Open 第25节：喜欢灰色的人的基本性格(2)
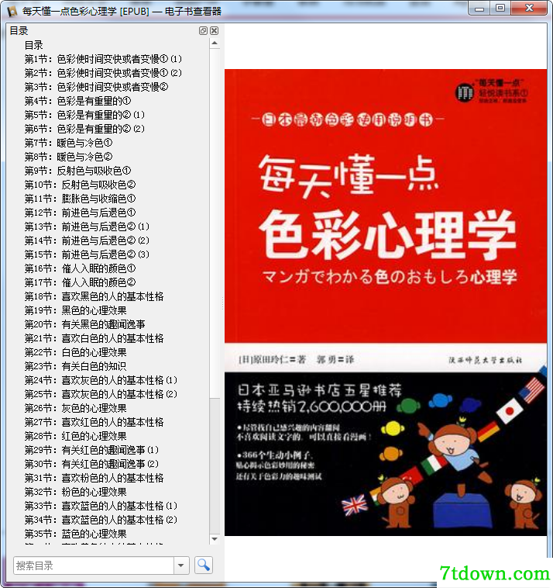The height and width of the screenshot is (588, 553). tap(101, 394)
